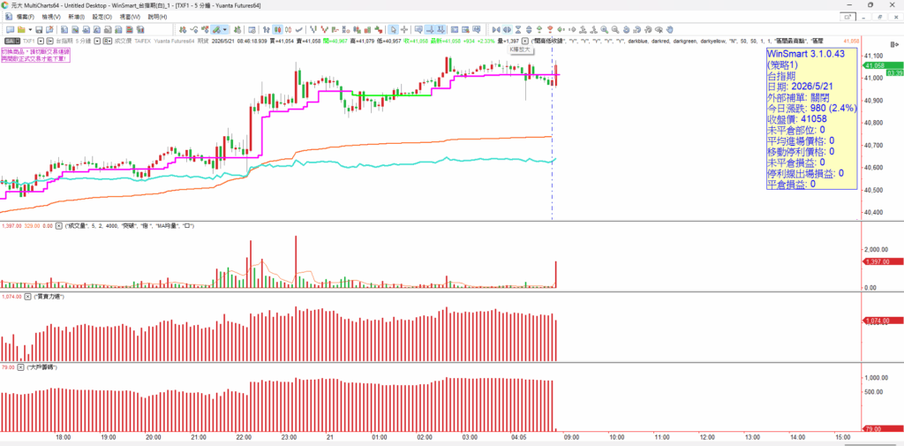Open the TXF1 symbol dropdown
This screenshot has width=904, height=446.
click(41, 41)
